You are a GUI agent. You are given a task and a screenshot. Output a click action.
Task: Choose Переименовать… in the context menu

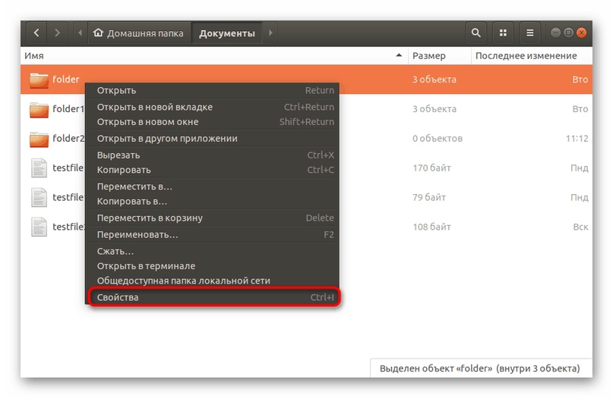point(137,235)
